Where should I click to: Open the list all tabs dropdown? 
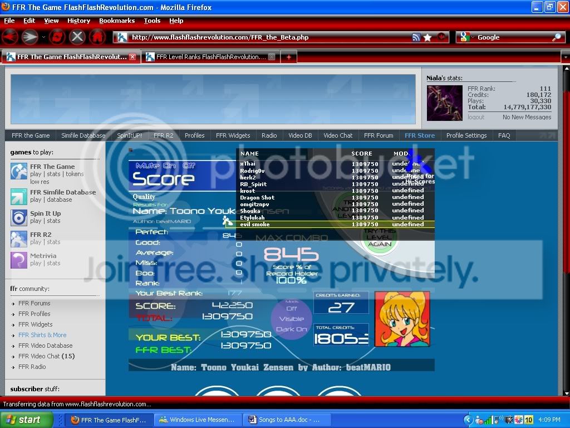564,57
